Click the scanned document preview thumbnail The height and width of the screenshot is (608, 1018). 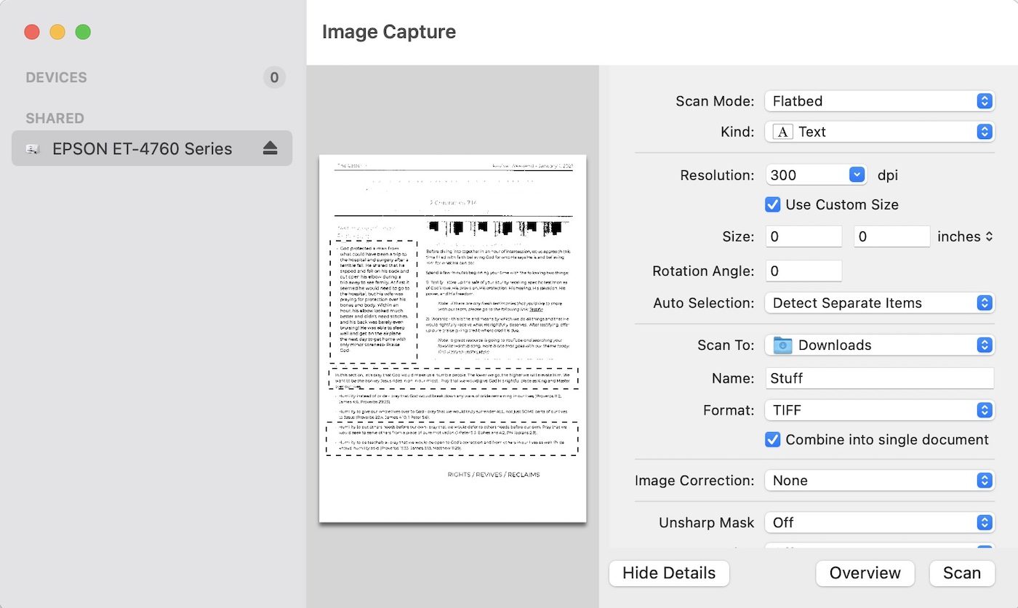452,338
